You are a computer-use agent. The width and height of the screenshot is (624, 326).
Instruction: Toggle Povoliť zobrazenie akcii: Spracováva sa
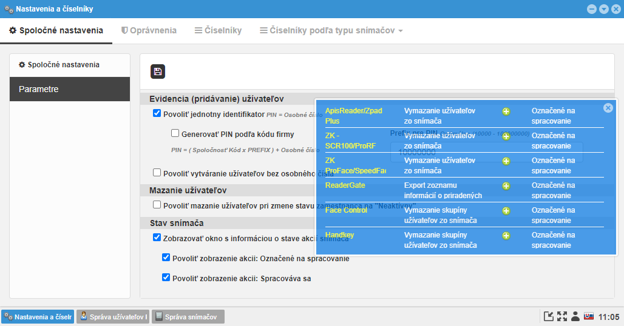point(166,277)
